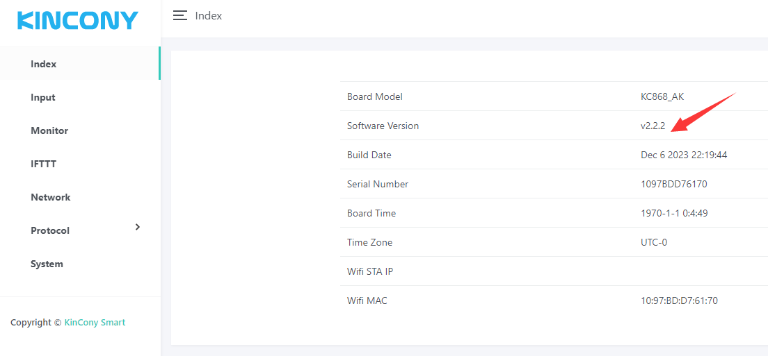The width and height of the screenshot is (768, 356).
Task: Click the Wifi MAC address value
Action: point(679,300)
